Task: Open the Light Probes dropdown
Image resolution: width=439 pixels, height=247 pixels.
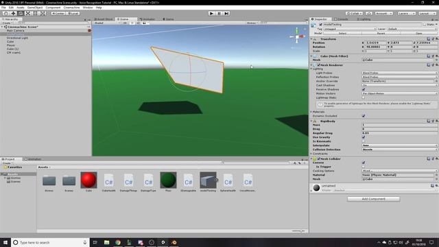Action: tap(399, 73)
